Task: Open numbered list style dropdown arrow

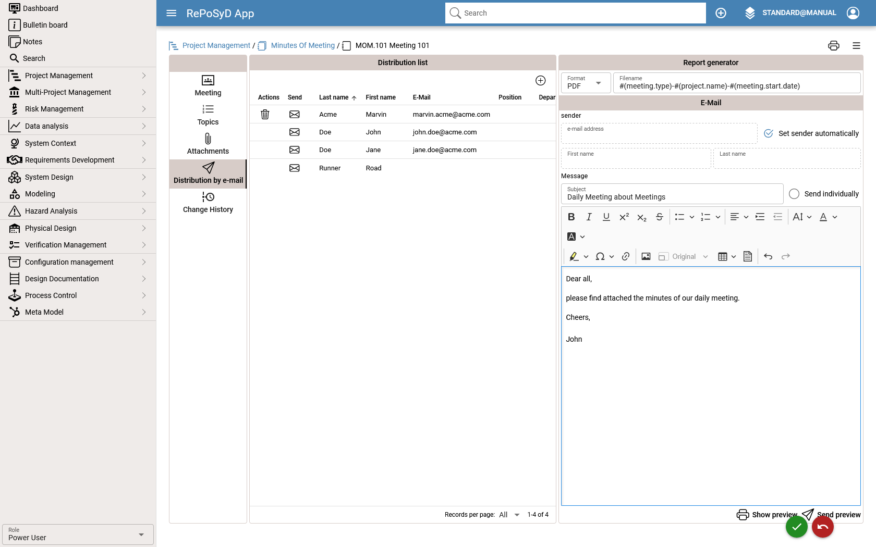Action: [x=718, y=217]
